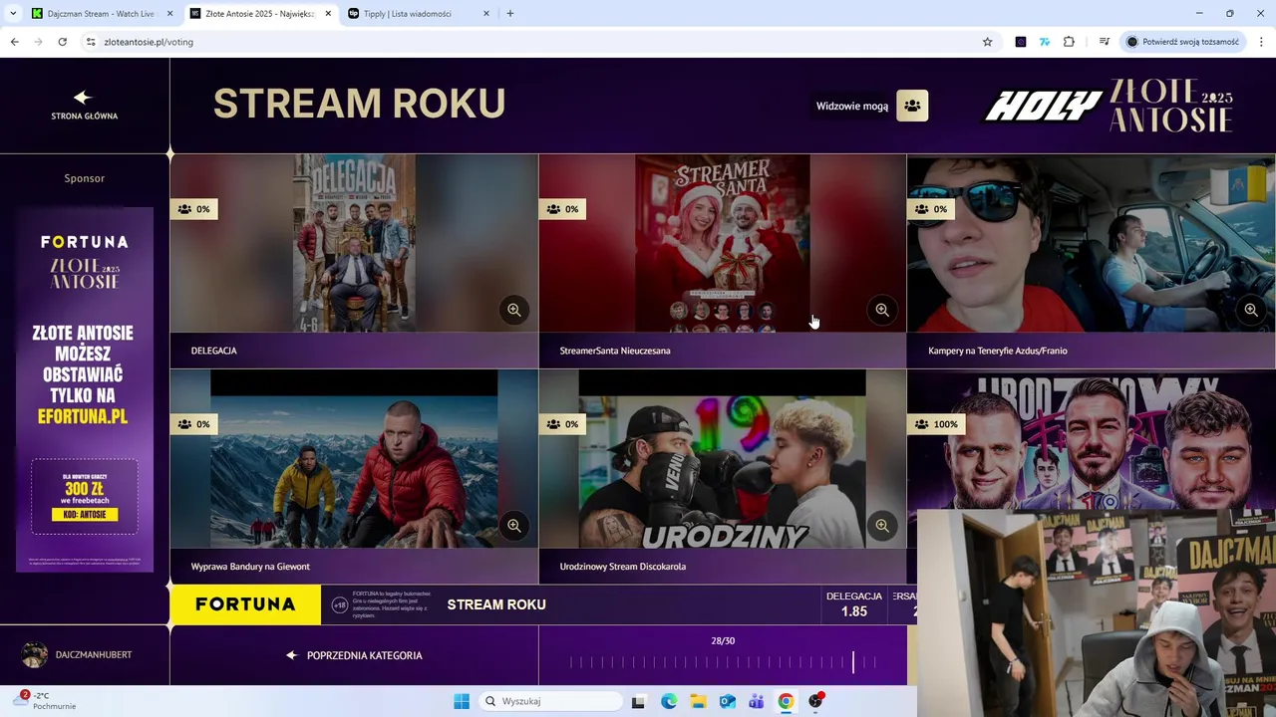This screenshot has height=717, width=1276.
Task: Click the highlighted tick on the progress timeline
Action: [853, 662]
